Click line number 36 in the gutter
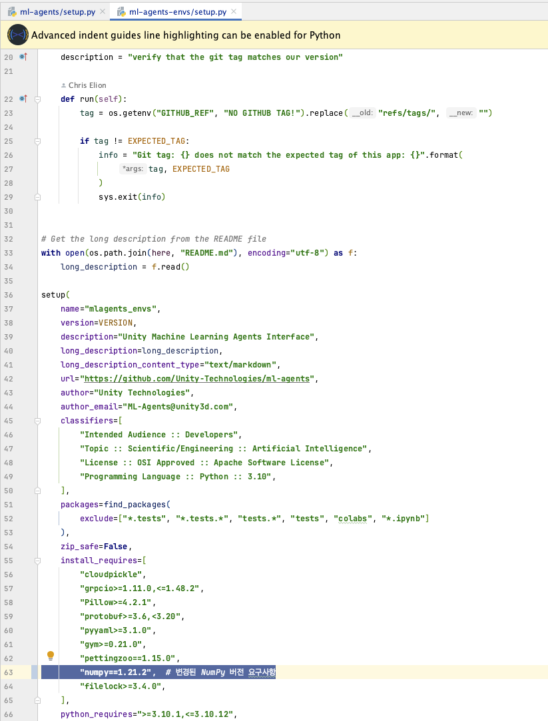The width and height of the screenshot is (548, 721). click(x=9, y=295)
